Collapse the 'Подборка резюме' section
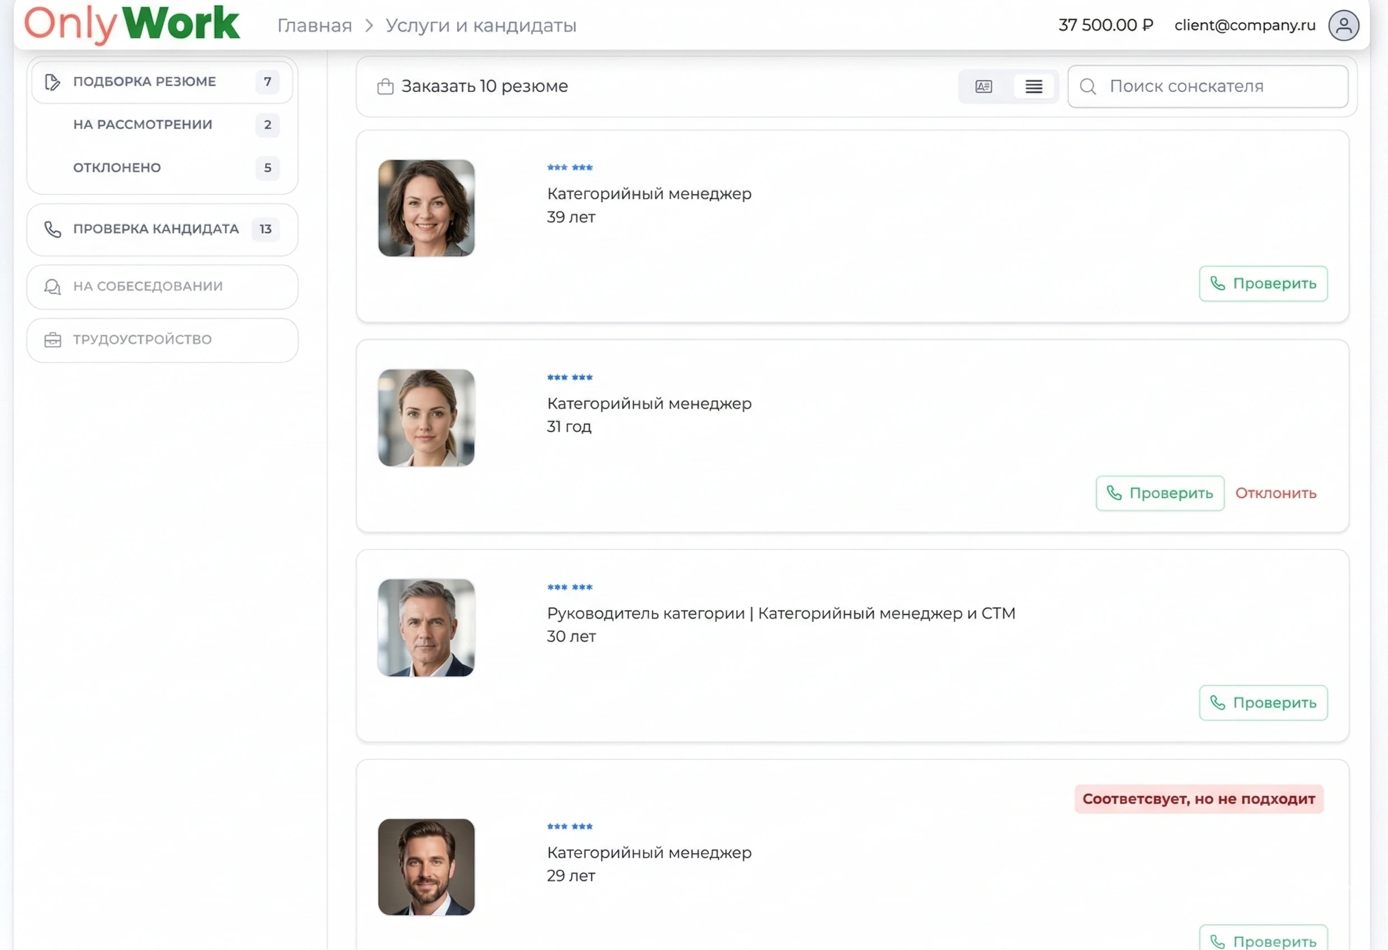The image size is (1388, 950). click(x=143, y=82)
